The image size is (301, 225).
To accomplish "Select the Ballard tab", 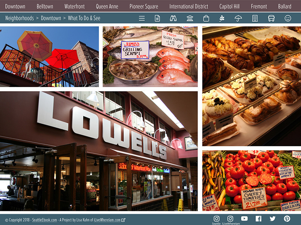I will click(285, 6).
